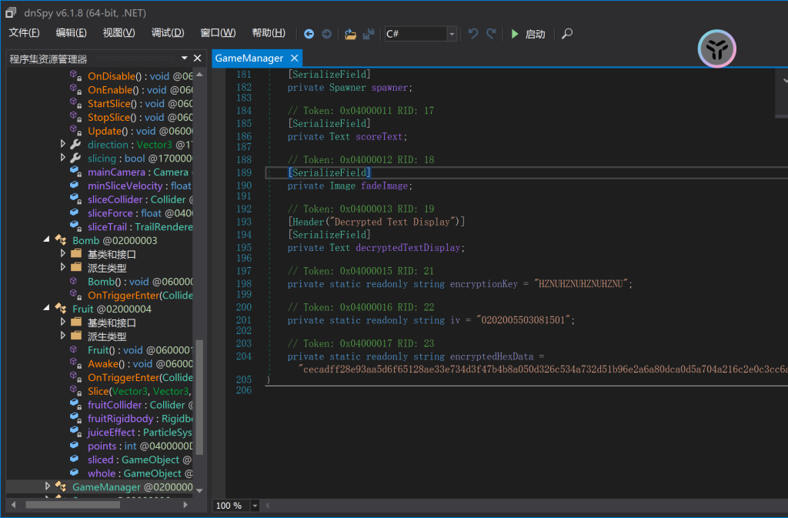Click the method icon beside Awake()
The height and width of the screenshot is (518, 788).
(x=75, y=363)
